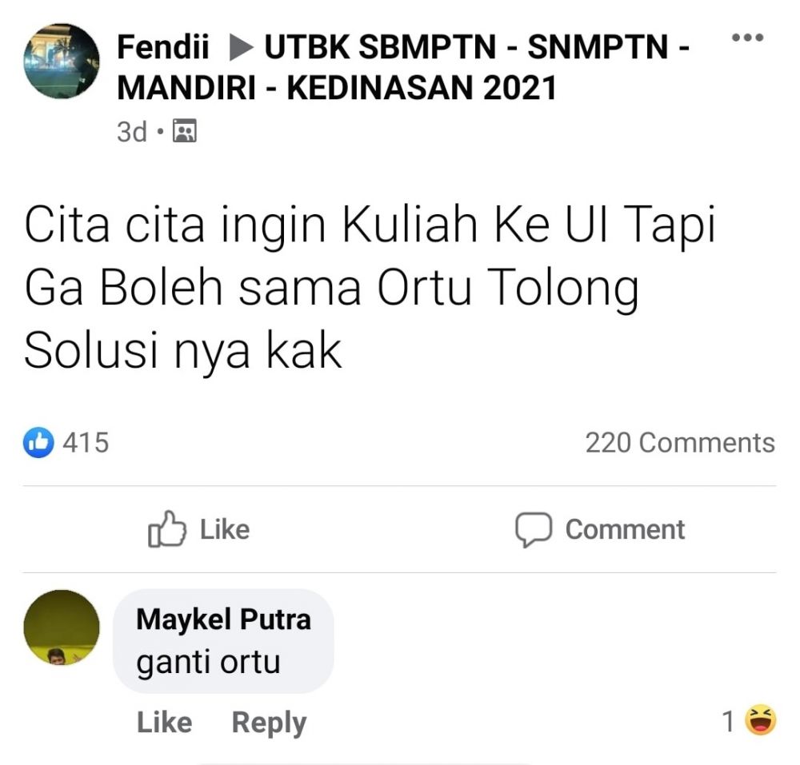Click the outlined thumbs-up Like icon

[167, 530]
